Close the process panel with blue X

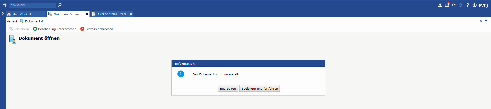click(481, 21)
